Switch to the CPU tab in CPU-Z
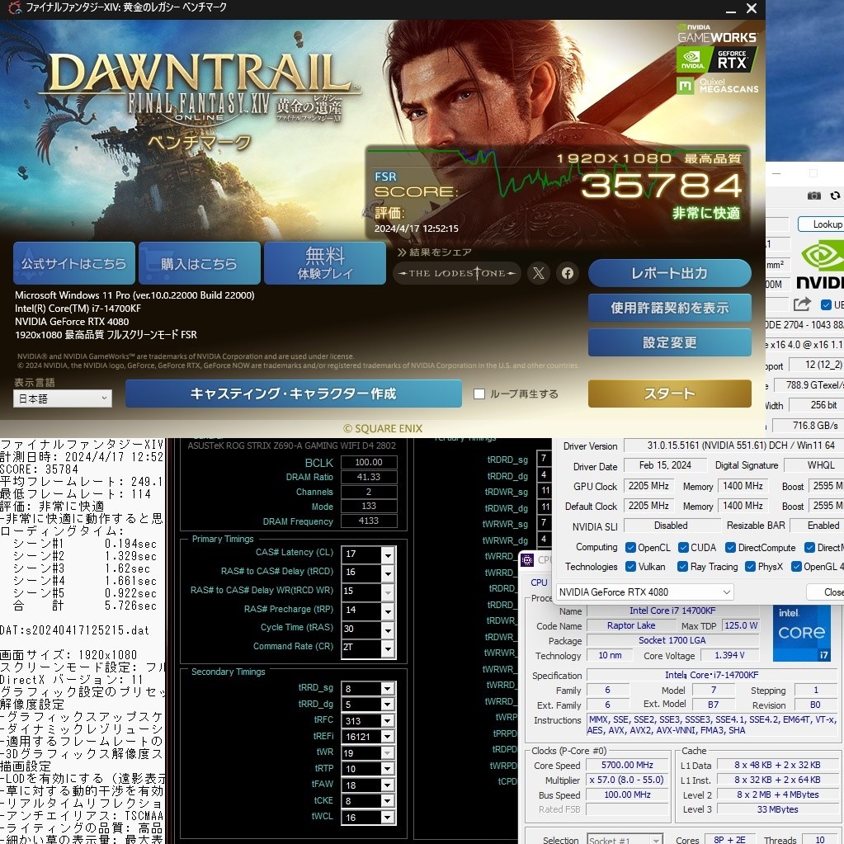The image size is (844, 844). 538,582
